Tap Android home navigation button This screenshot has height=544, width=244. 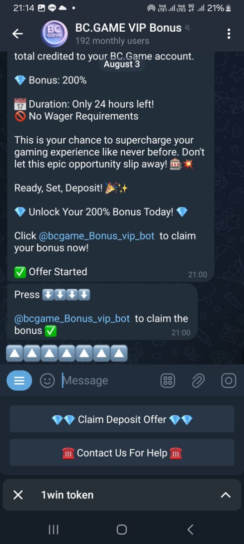pos(122,529)
